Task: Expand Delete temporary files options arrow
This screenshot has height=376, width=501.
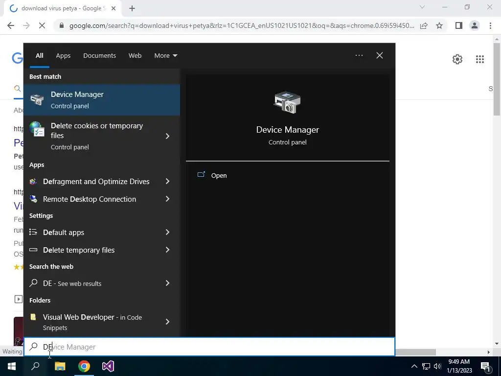Action: coord(167,250)
